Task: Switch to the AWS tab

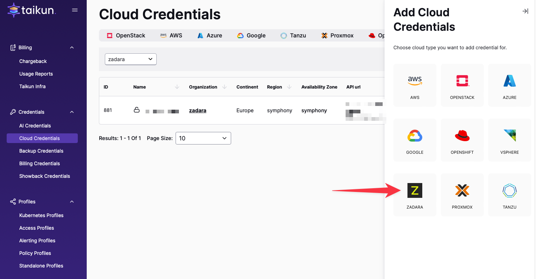Action: tap(171, 36)
